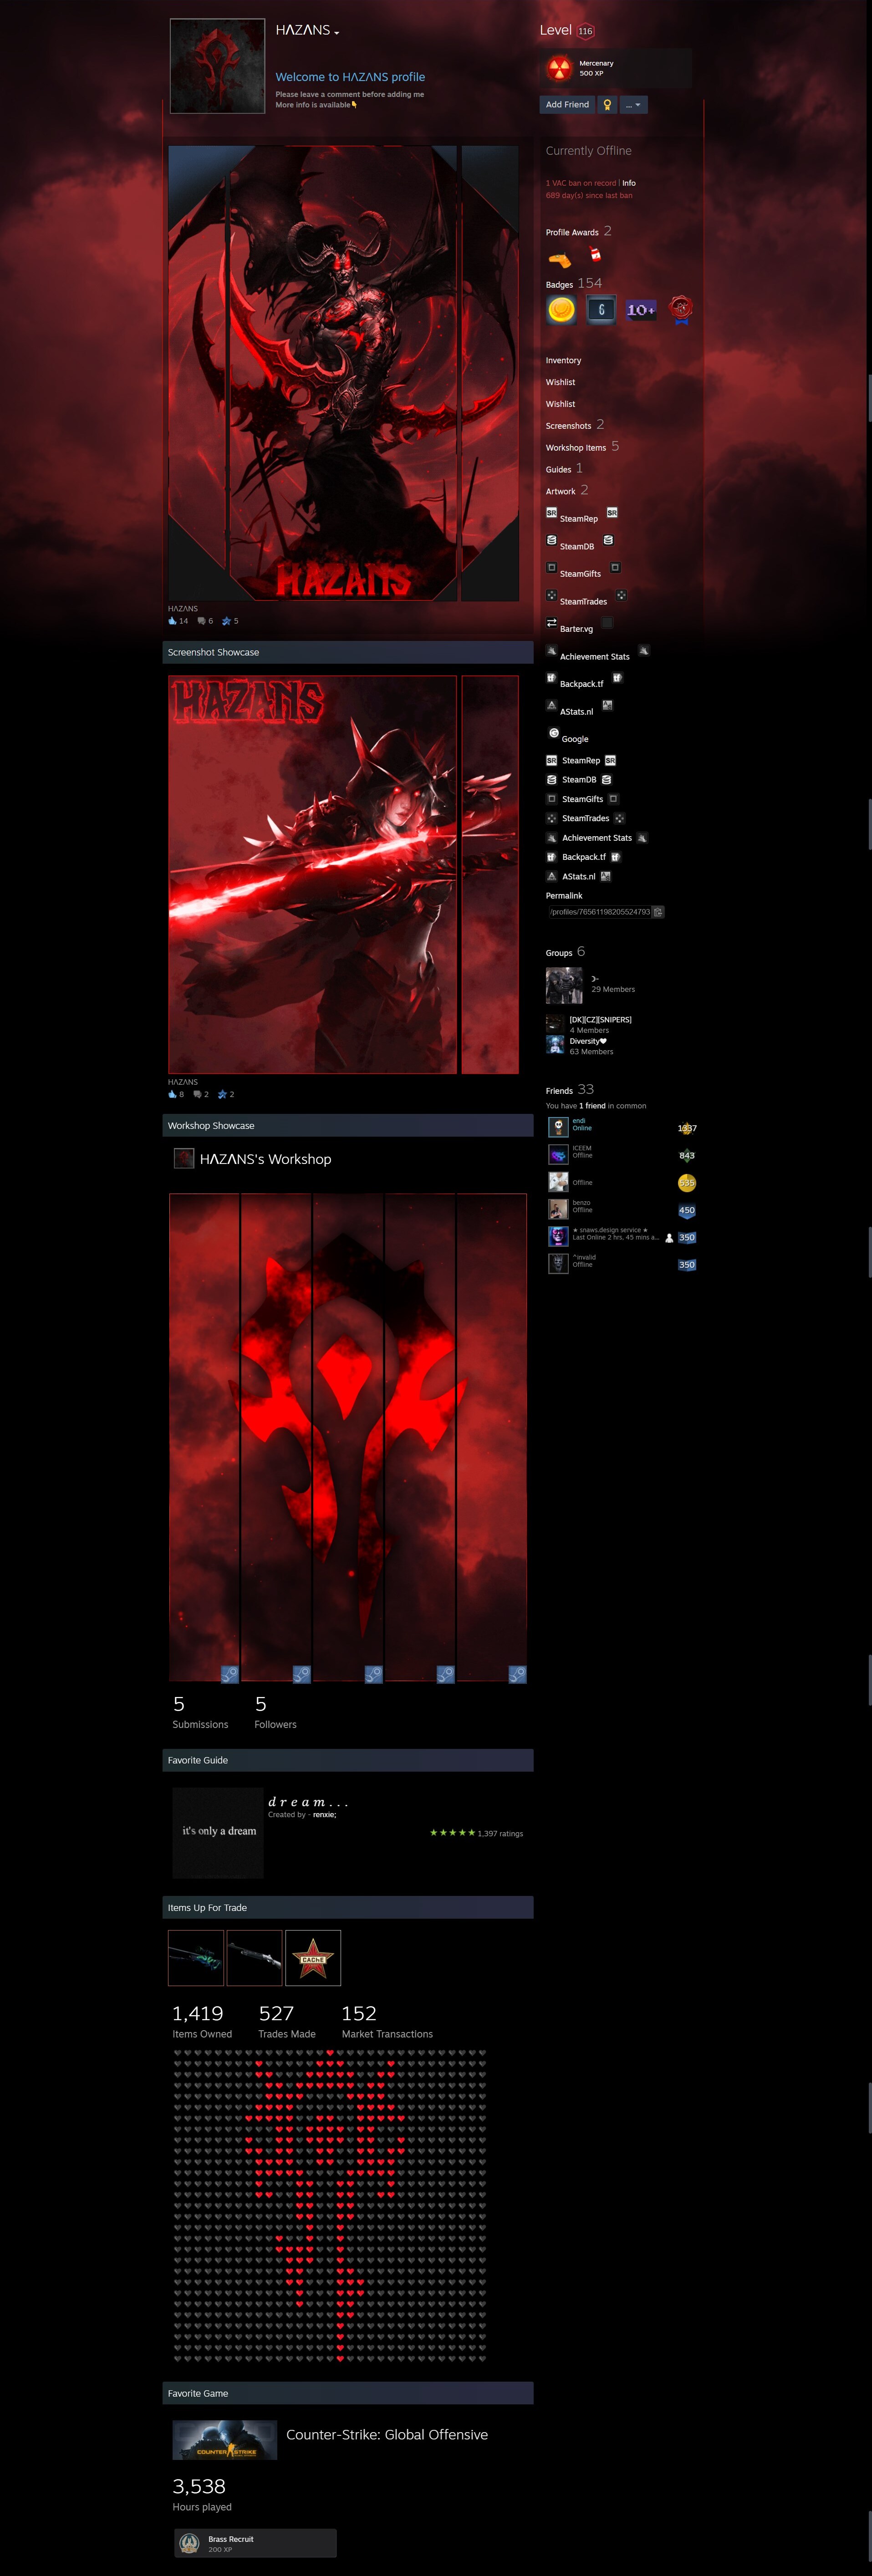Open the badge showing number 6

click(601, 310)
